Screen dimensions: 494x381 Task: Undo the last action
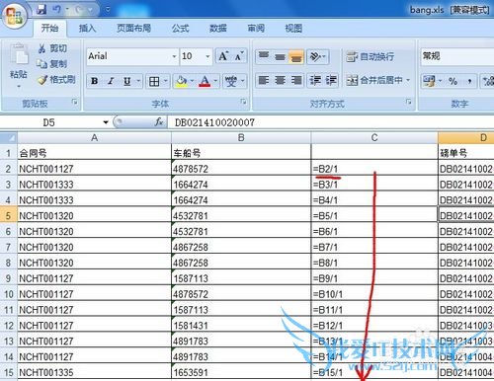click(x=56, y=10)
